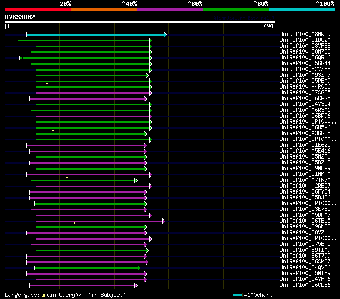340x299 pixels.
Task: Select the UniRef100_Q7SG35 label
Action: click(x=305, y=93)
